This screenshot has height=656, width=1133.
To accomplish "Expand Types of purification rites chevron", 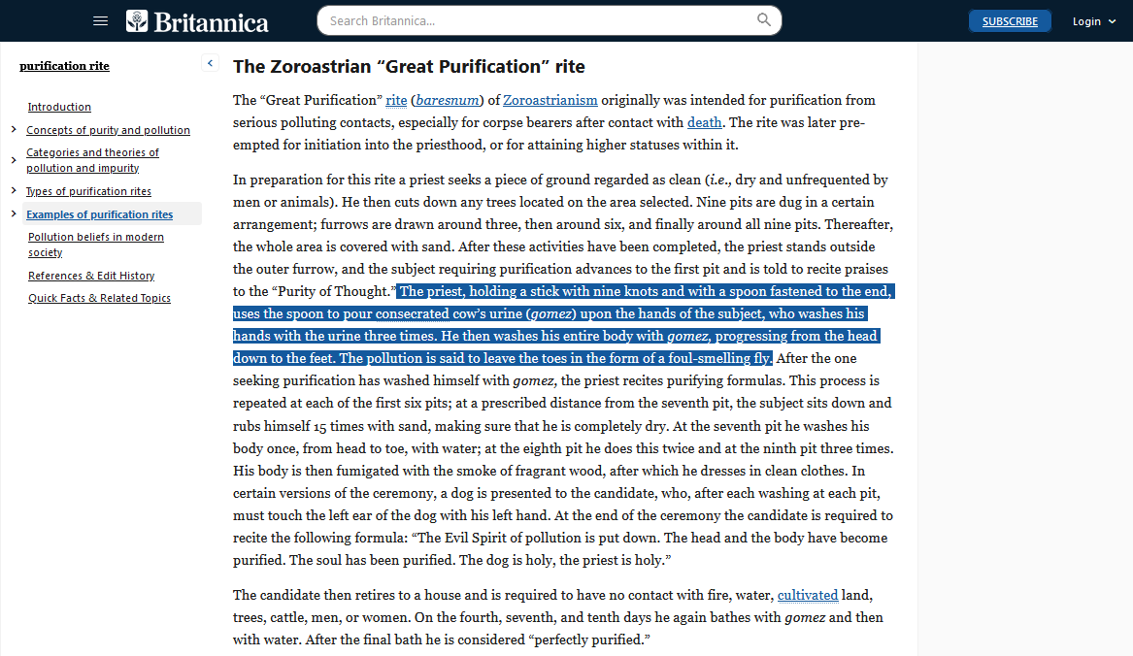I will tap(14, 191).
